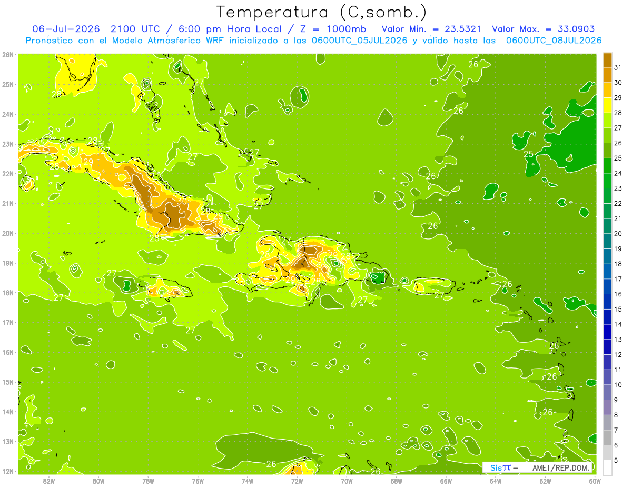Click the '66W' longitude axis label
This screenshot has height=488, width=632.
tap(446, 481)
